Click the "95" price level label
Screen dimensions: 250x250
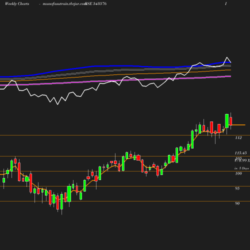(x=237, y=188)
